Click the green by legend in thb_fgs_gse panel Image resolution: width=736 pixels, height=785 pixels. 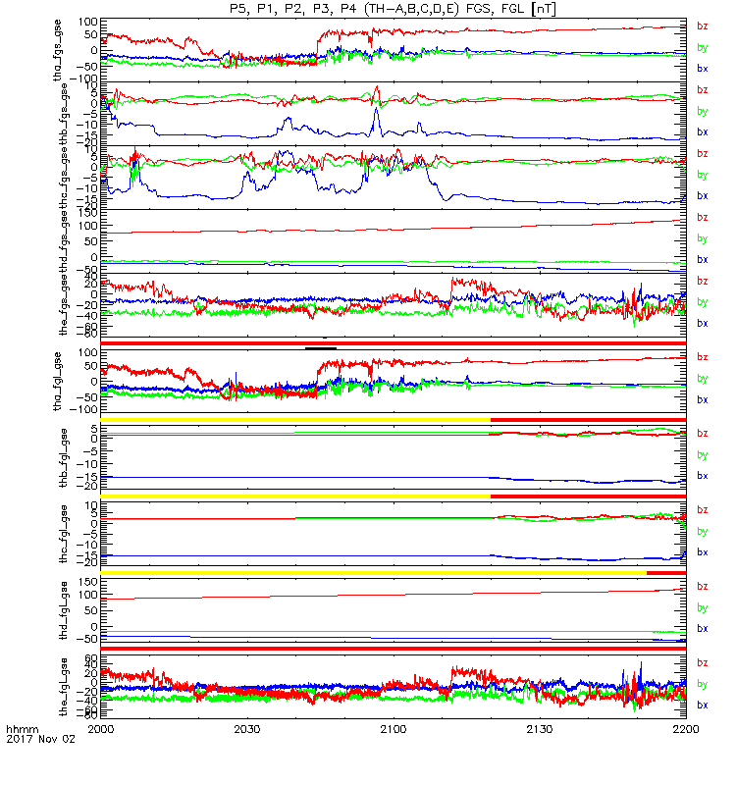tap(703, 111)
